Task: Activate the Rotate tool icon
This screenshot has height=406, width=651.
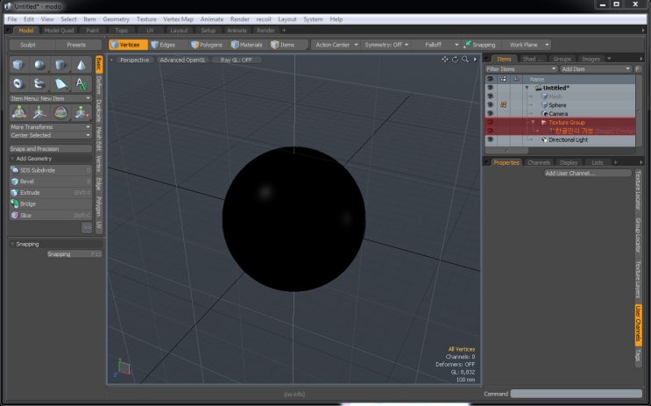Action: pos(60,112)
